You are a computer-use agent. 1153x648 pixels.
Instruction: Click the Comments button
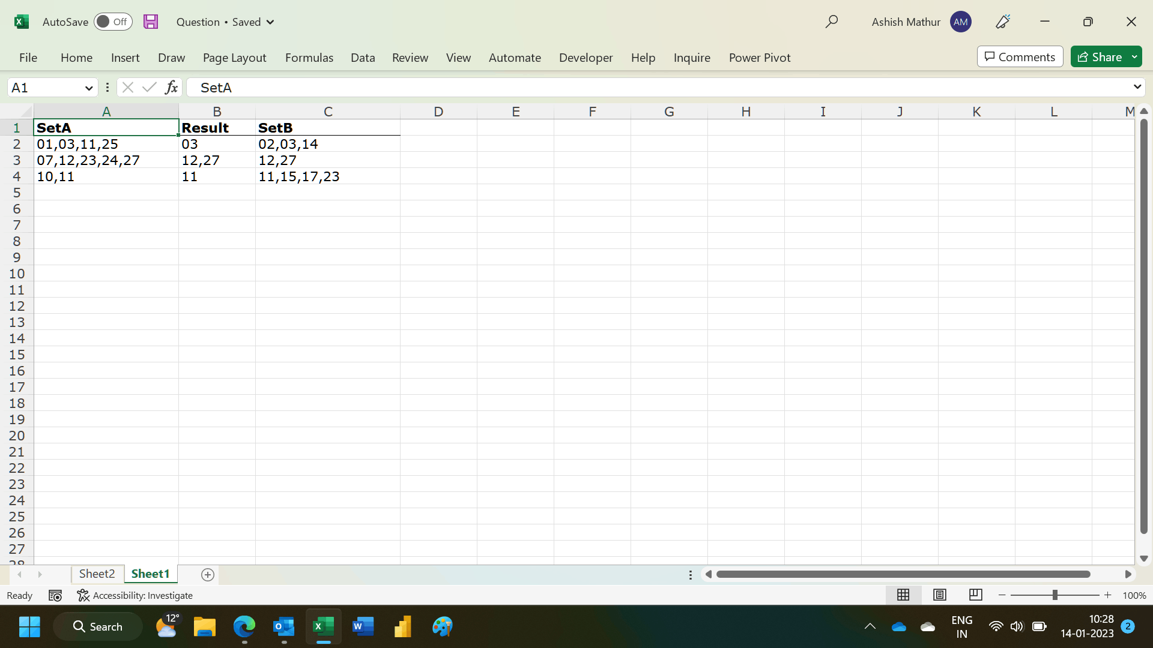(x=1019, y=56)
